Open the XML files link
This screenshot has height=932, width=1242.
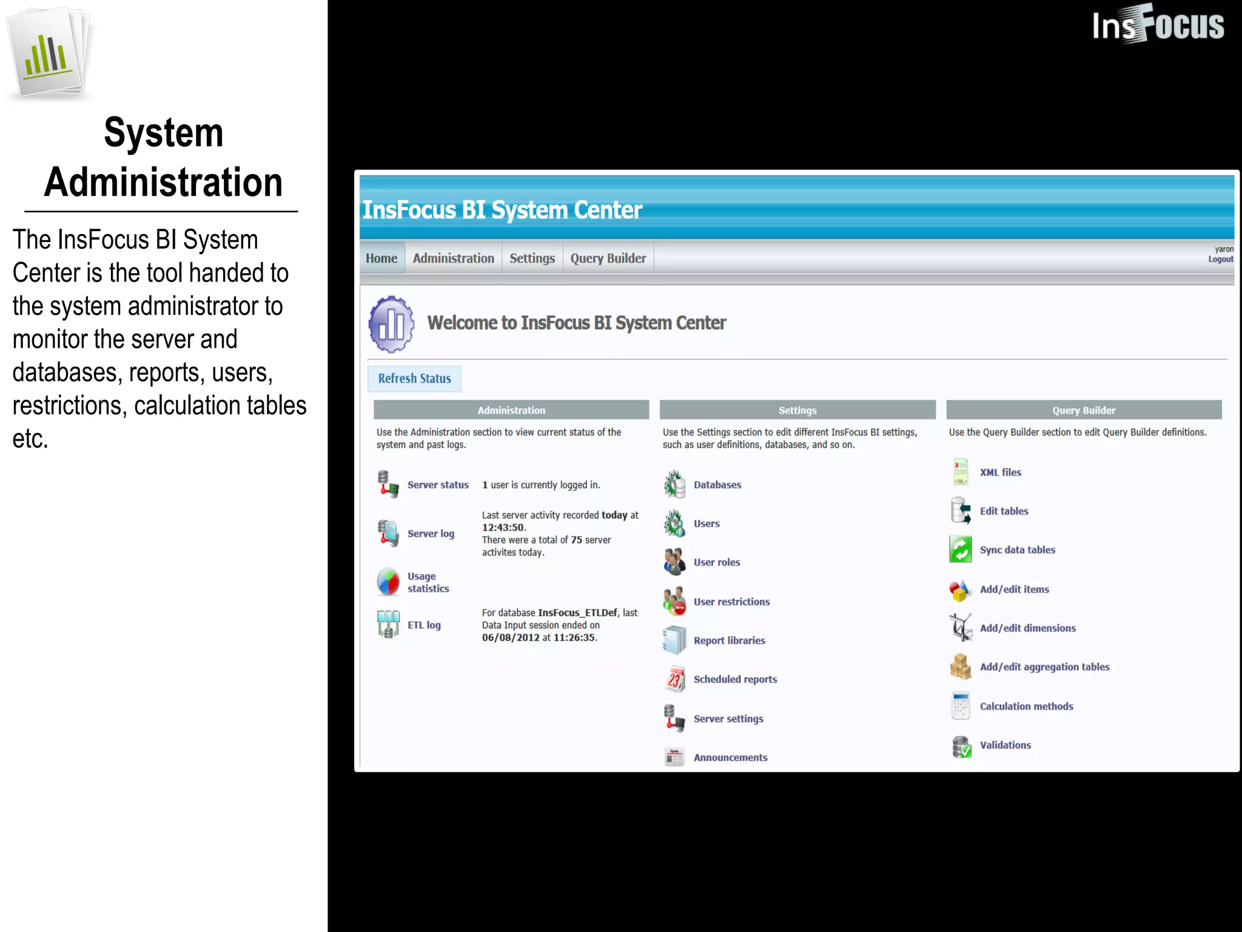pyautogui.click(x=1000, y=472)
